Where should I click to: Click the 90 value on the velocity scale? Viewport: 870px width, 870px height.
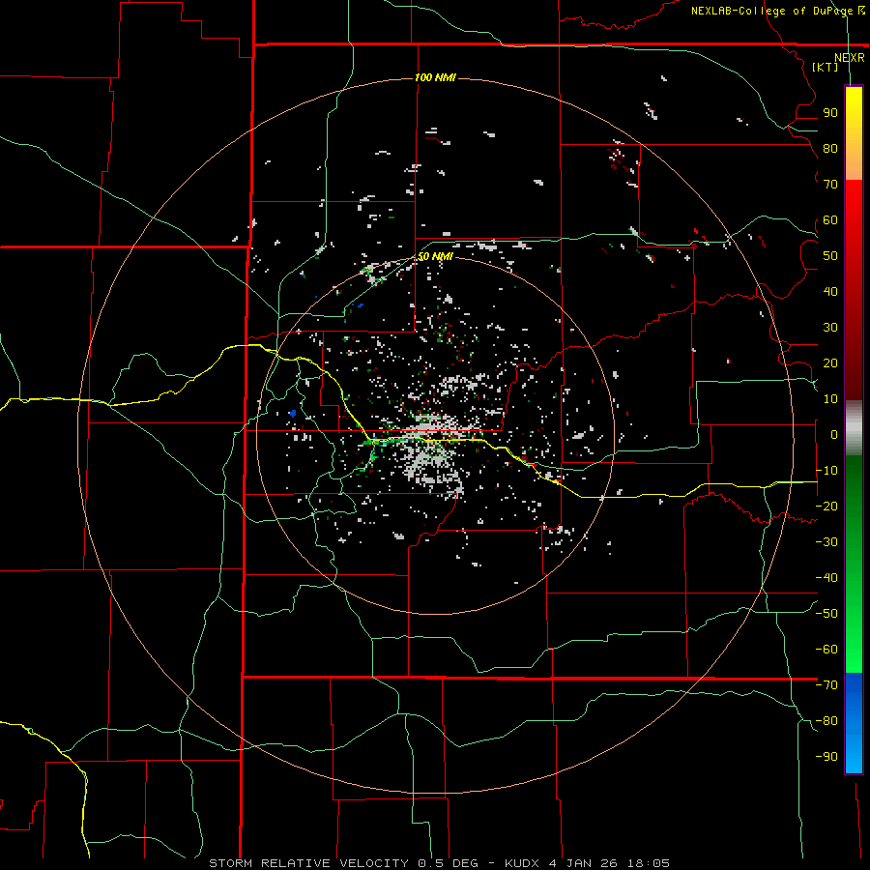click(x=830, y=113)
